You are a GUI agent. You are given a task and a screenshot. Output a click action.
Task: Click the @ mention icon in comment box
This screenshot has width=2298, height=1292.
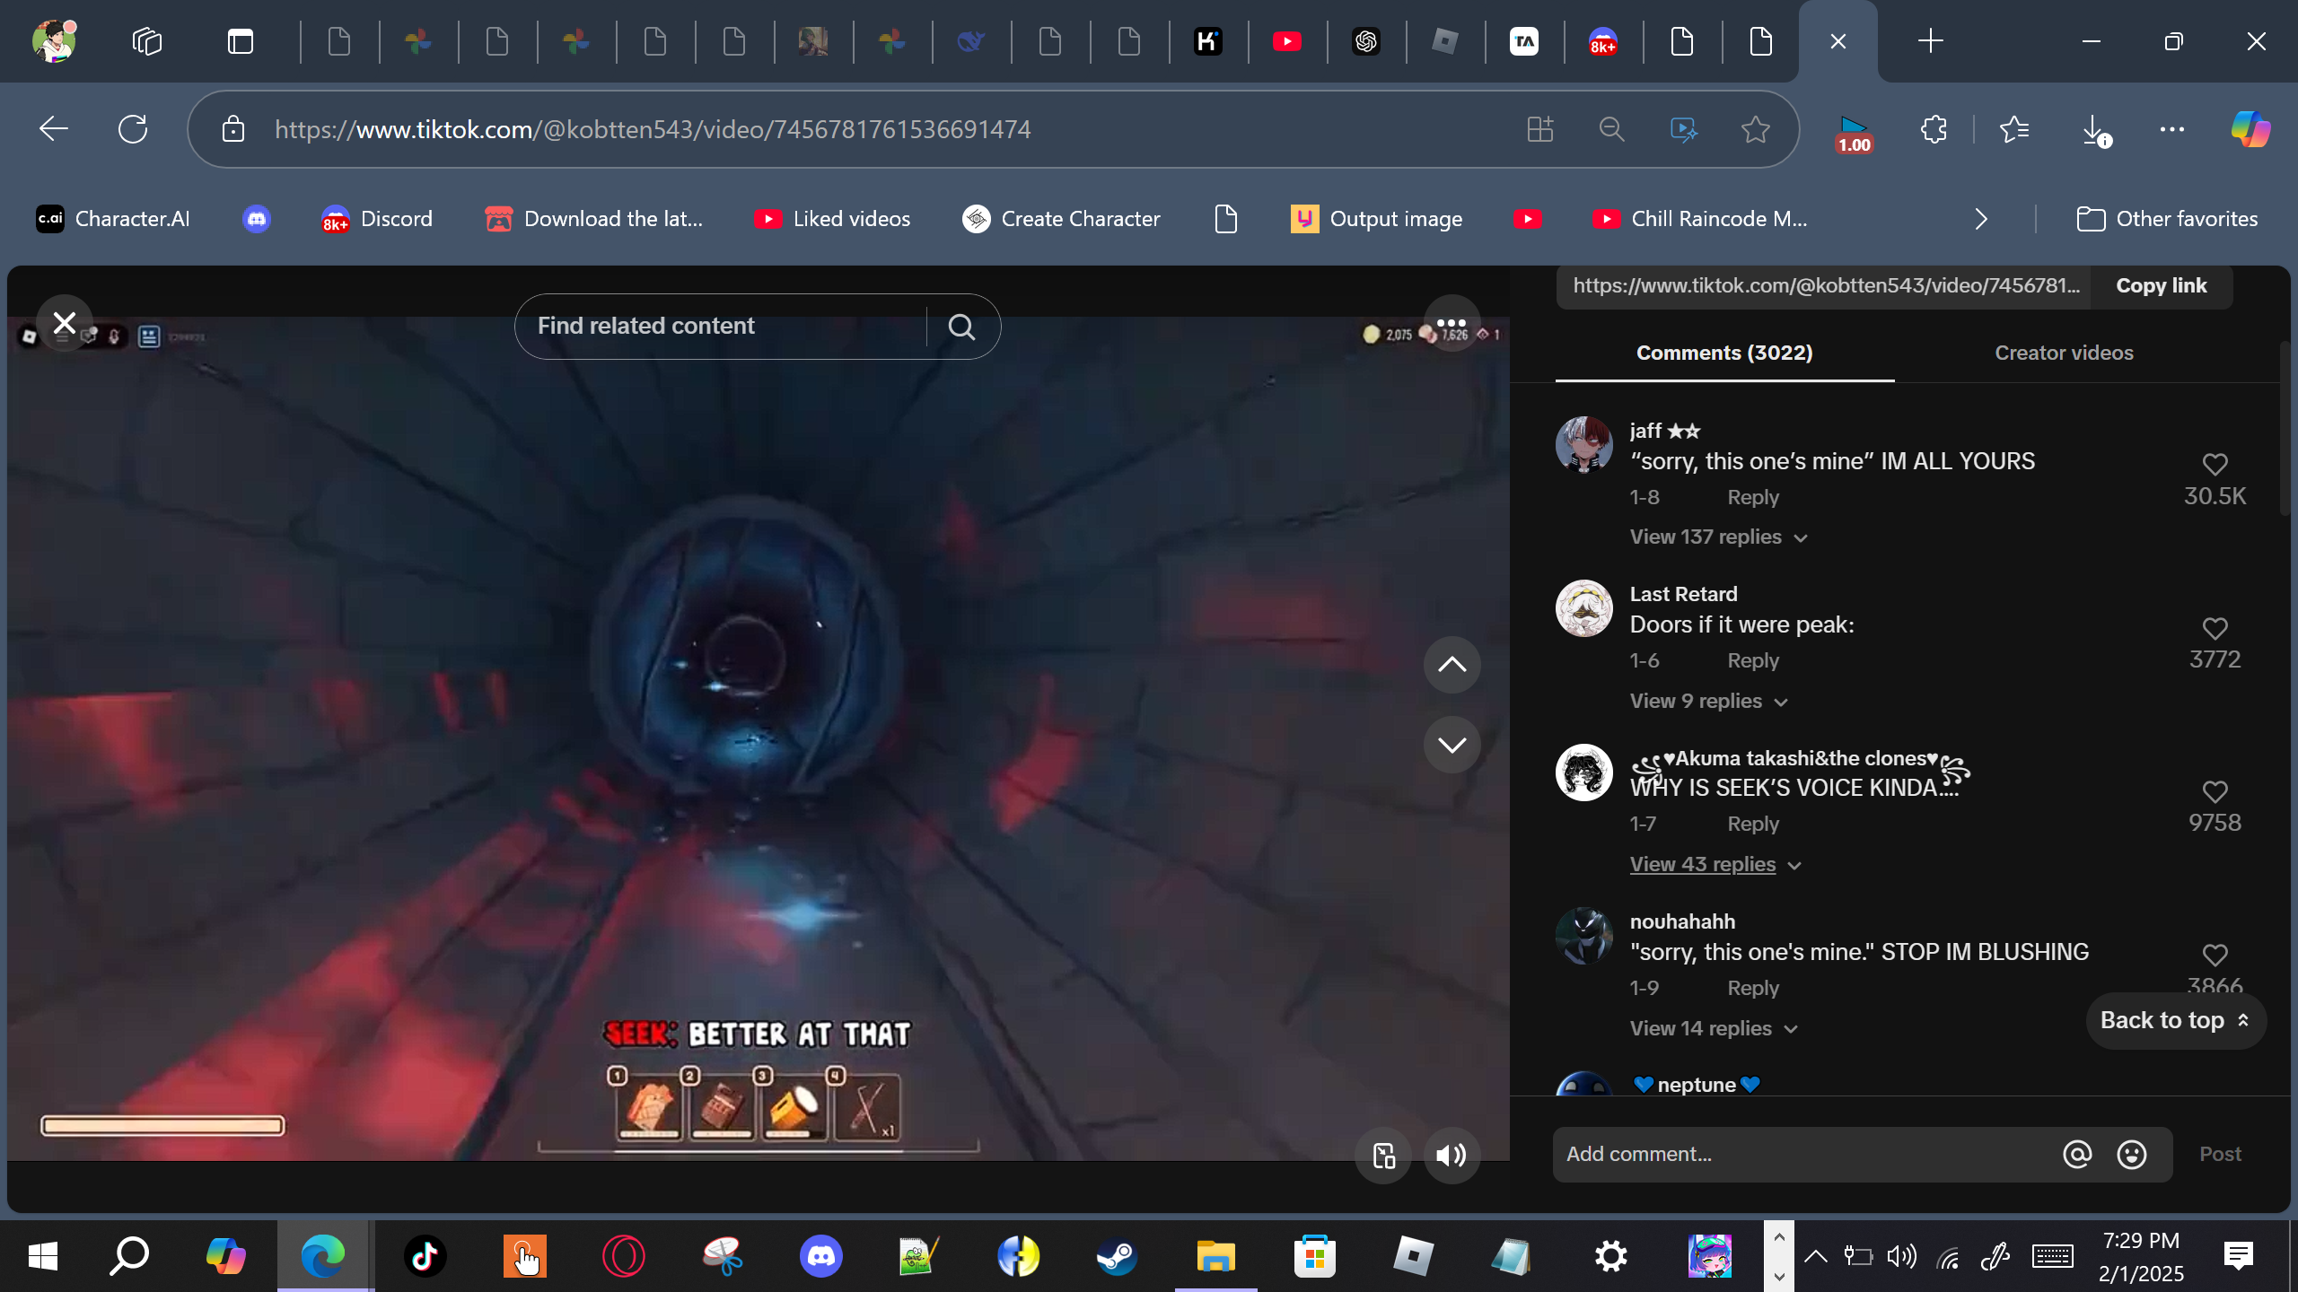pyautogui.click(x=2076, y=1154)
